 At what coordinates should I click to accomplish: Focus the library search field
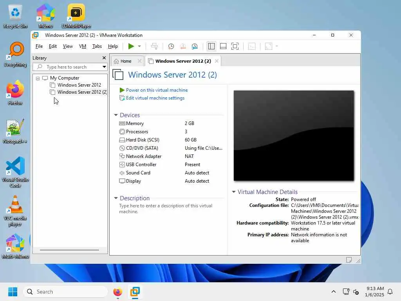[67, 67]
